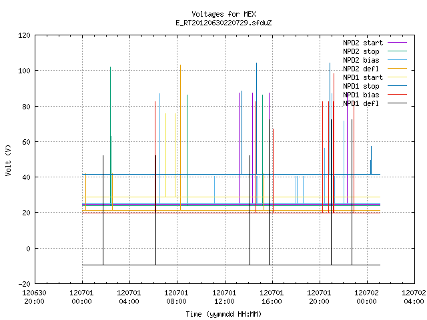Click the orange NPD2 defl legend line
This screenshot has height=320, width=427.
(x=397, y=69)
